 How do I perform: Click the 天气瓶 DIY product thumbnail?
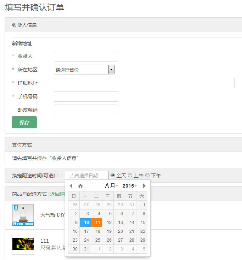point(23,215)
